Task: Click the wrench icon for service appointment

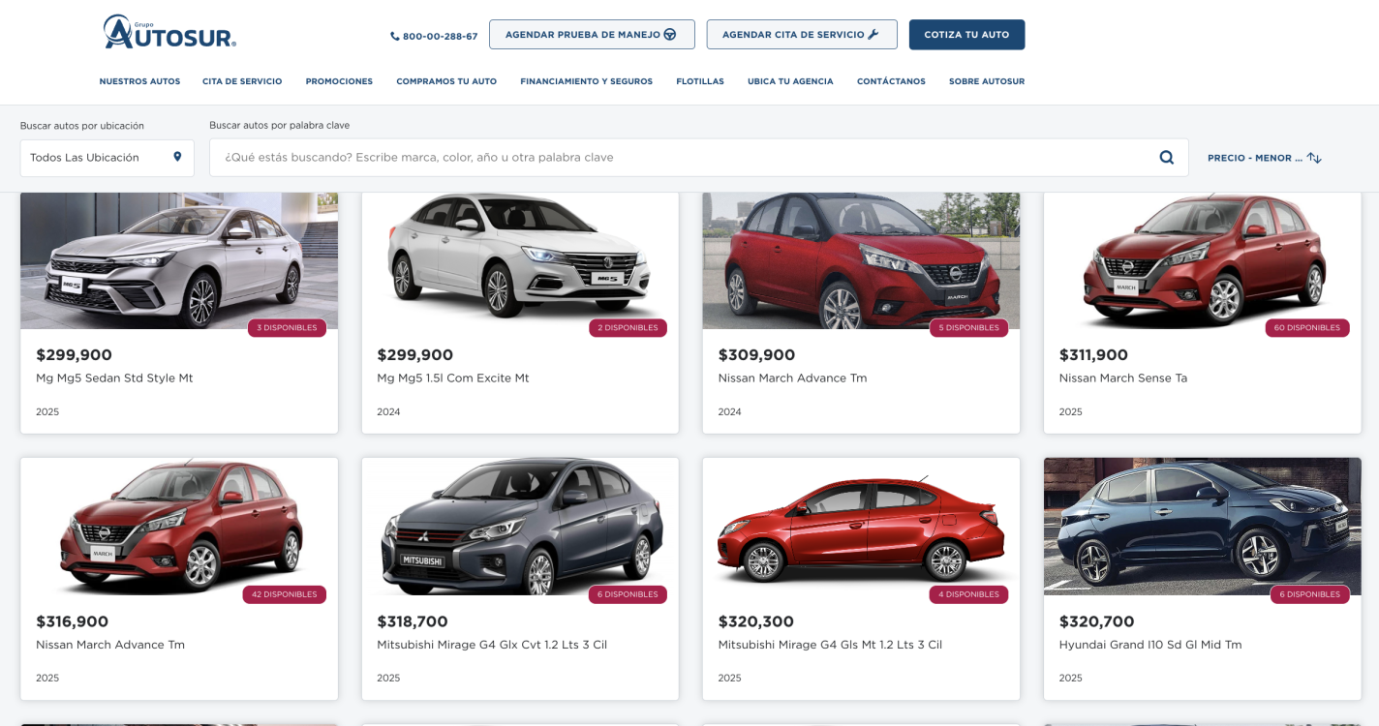Action: [x=873, y=34]
